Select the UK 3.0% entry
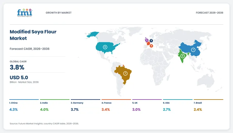 (x=136, y=109)
